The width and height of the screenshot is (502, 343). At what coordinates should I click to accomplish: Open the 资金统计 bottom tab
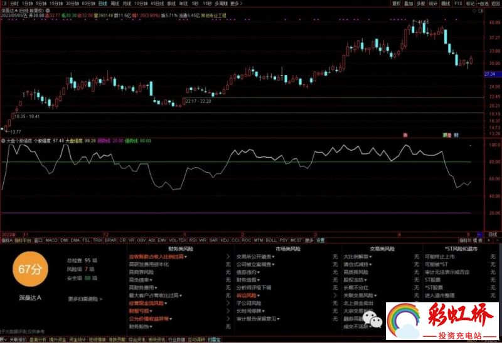coord(77,339)
